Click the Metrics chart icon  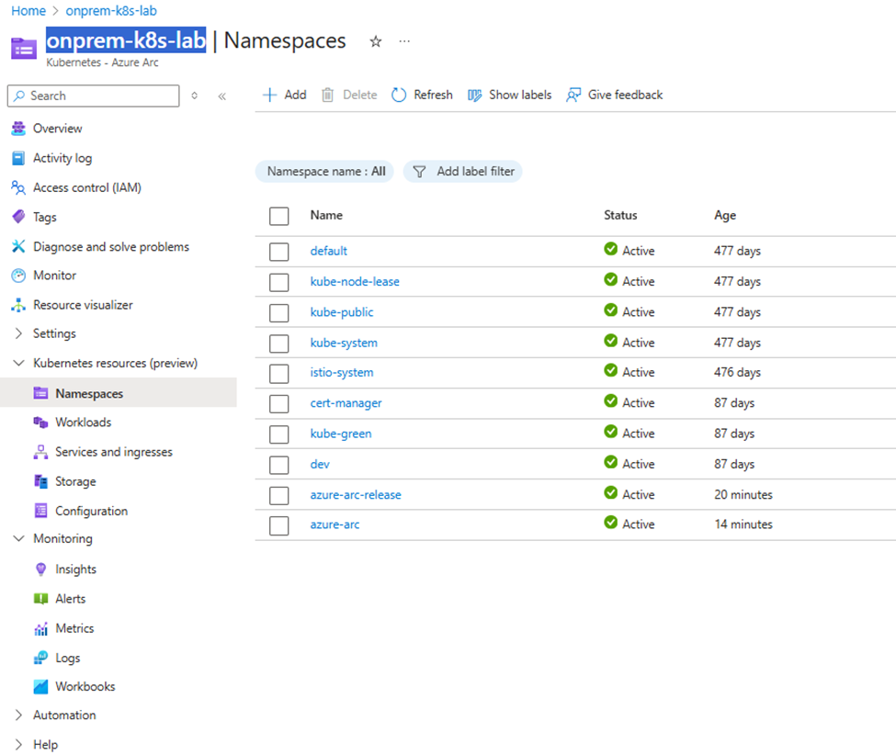40,629
